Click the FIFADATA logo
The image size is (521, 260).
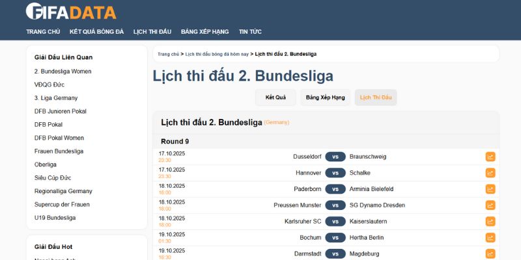point(70,12)
